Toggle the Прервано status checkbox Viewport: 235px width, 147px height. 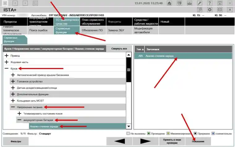pyautogui.click(x=195, y=133)
